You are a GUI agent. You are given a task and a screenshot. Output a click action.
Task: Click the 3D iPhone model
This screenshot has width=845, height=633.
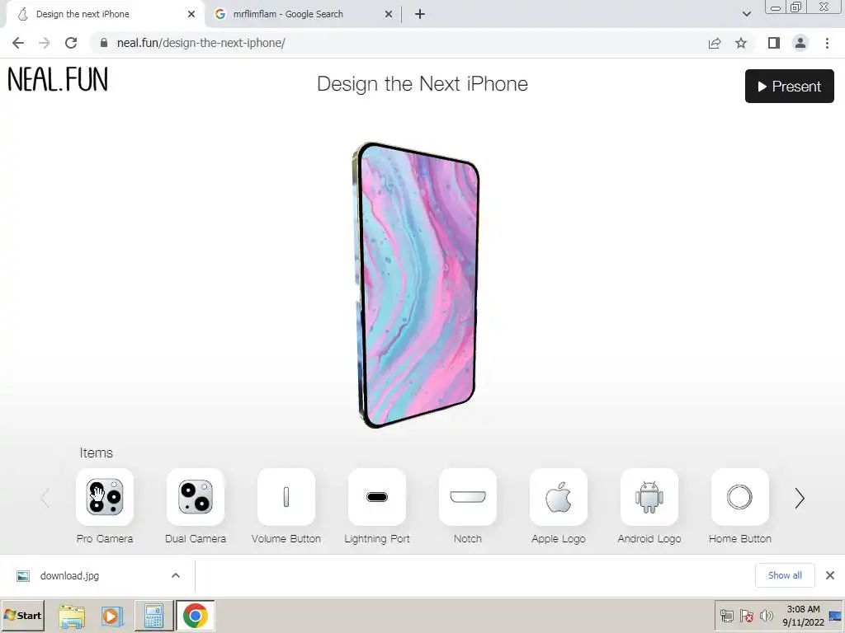coord(416,285)
